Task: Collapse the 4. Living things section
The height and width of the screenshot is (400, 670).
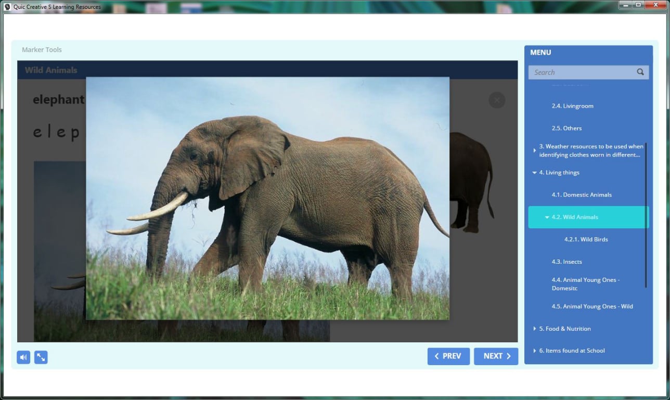Action: (534, 173)
